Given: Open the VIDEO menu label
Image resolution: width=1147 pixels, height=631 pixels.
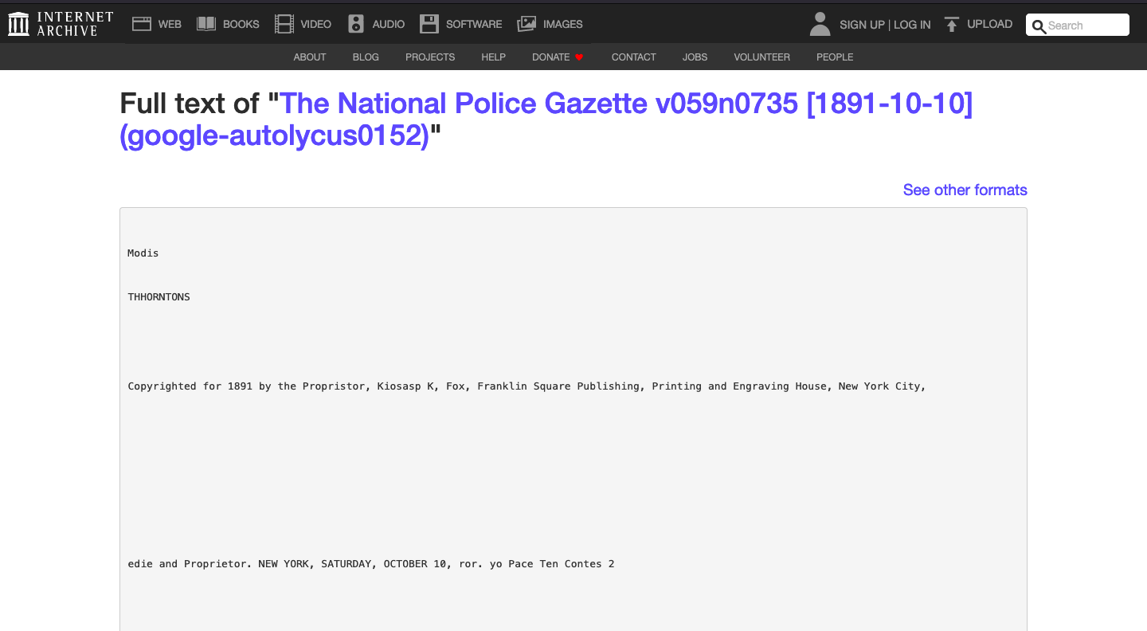Looking at the screenshot, I should click(316, 25).
